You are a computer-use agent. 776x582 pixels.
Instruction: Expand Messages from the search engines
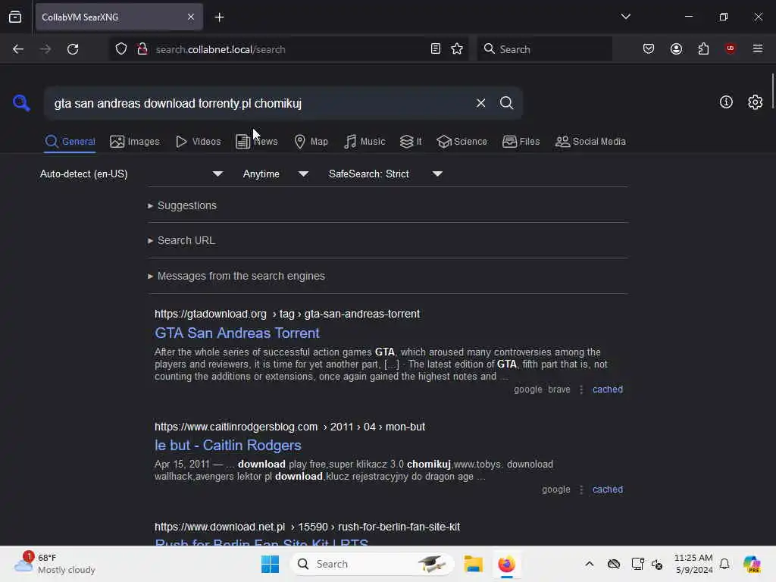click(236, 276)
